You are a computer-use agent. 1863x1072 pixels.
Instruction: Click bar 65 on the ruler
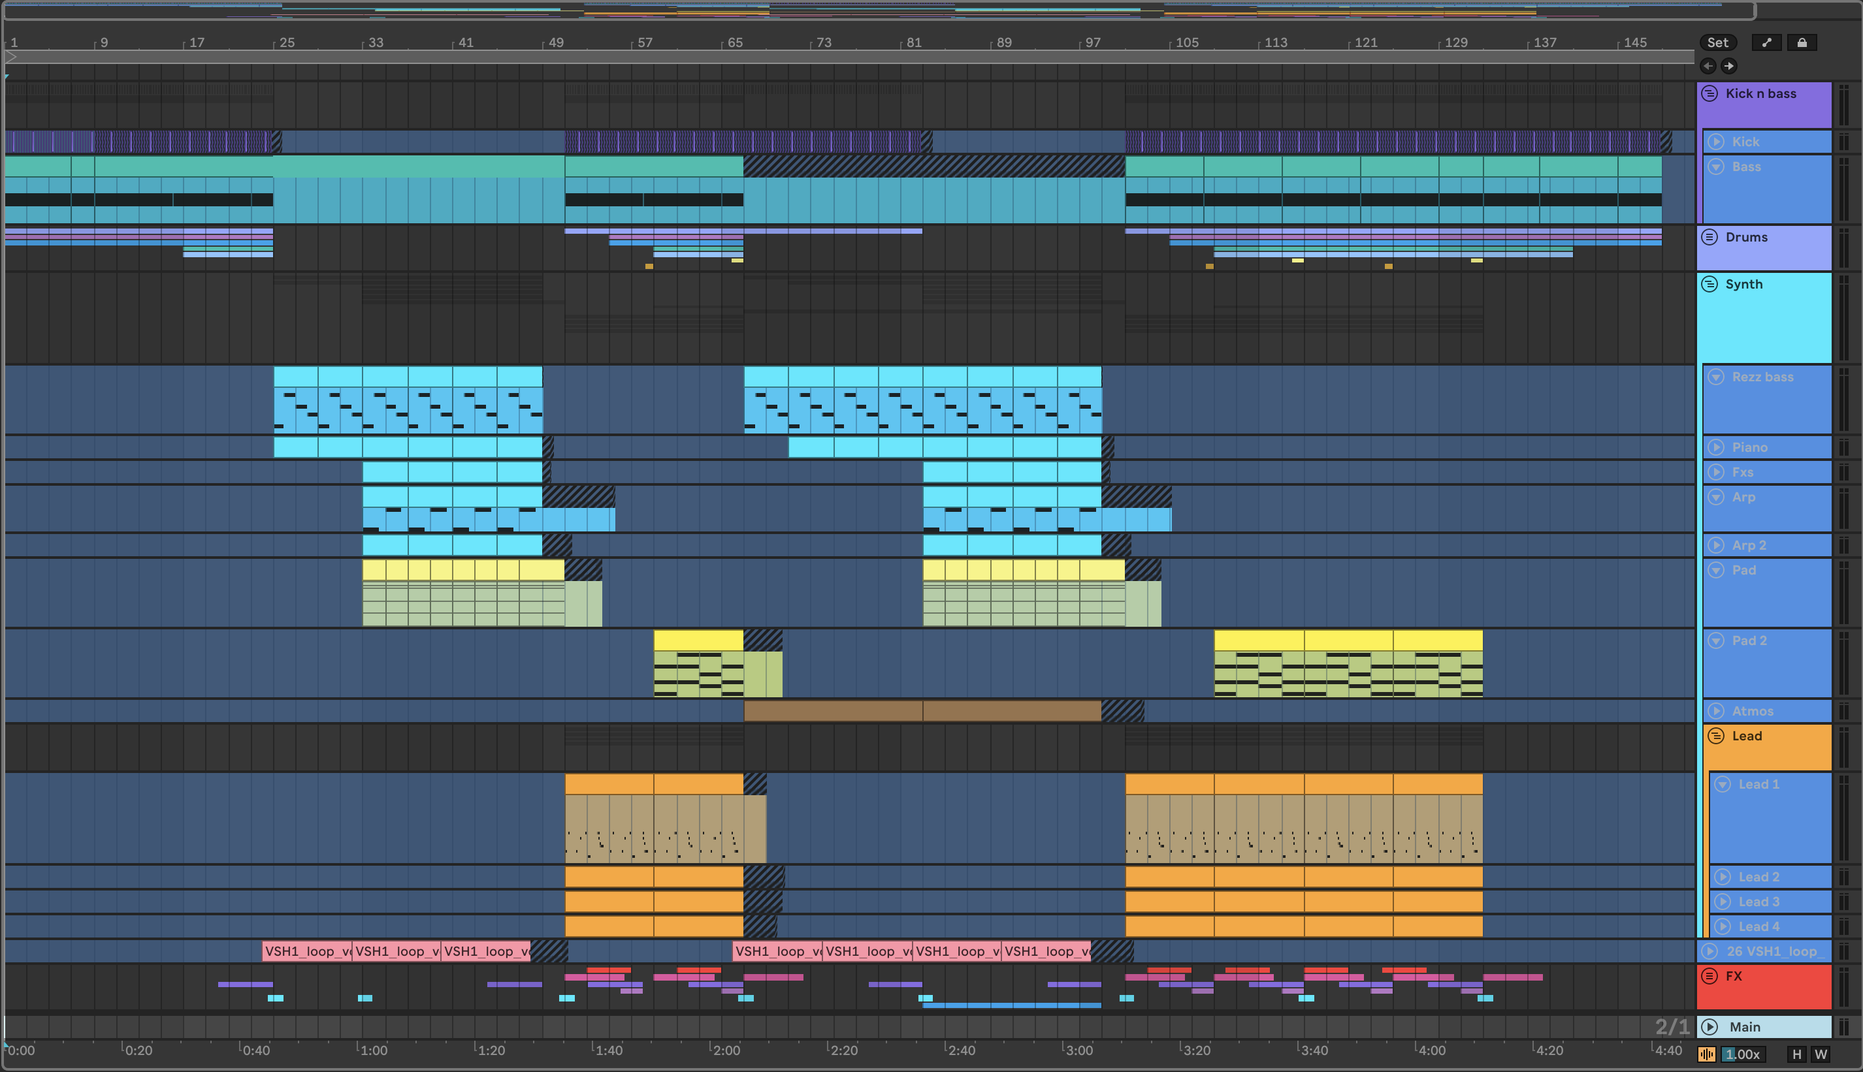click(734, 42)
